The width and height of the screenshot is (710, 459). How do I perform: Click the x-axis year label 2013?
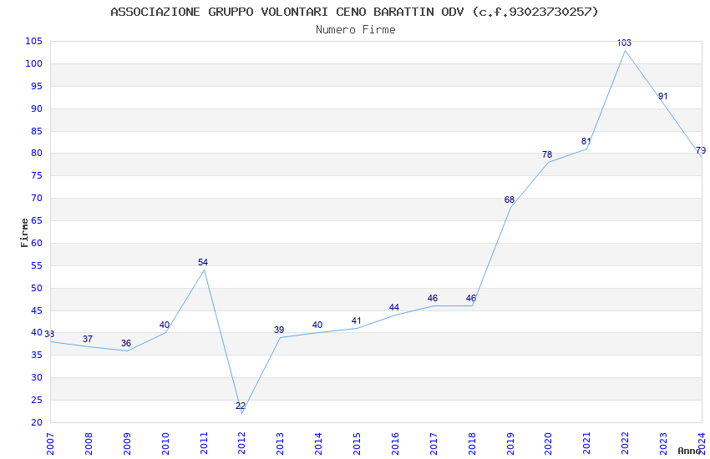(281, 444)
